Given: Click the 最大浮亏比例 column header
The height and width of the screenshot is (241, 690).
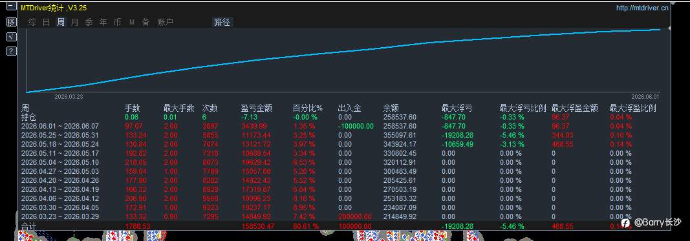Looking at the screenshot, I should click(523, 108).
